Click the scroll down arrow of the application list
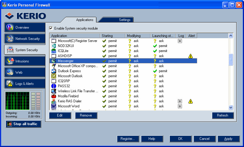This screenshot has width=244, height=147. pos(231,107)
